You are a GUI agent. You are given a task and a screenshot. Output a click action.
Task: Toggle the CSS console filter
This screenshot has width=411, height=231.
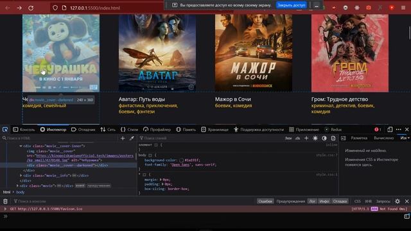tap(357, 201)
